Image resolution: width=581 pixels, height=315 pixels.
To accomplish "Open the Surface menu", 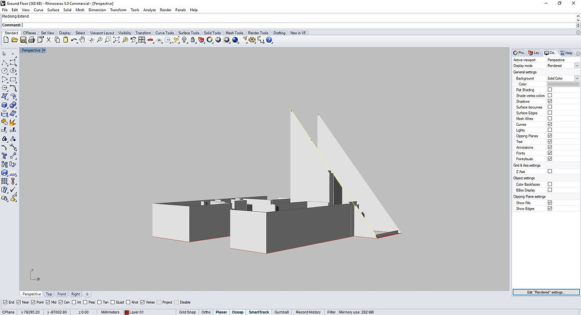I will pyautogui.click(x=53, y=10).
